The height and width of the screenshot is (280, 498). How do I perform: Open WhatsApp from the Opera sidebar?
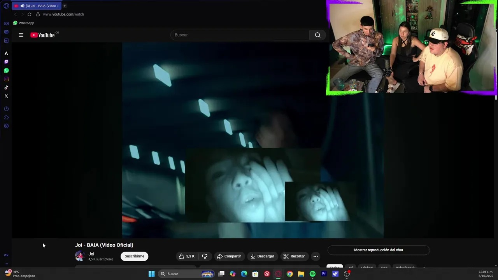pyautogui.click(x=6, y=70)
